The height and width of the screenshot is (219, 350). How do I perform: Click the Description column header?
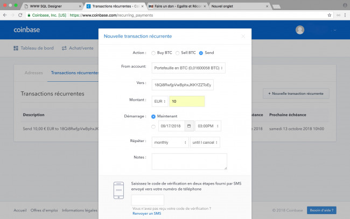[33, 115]
